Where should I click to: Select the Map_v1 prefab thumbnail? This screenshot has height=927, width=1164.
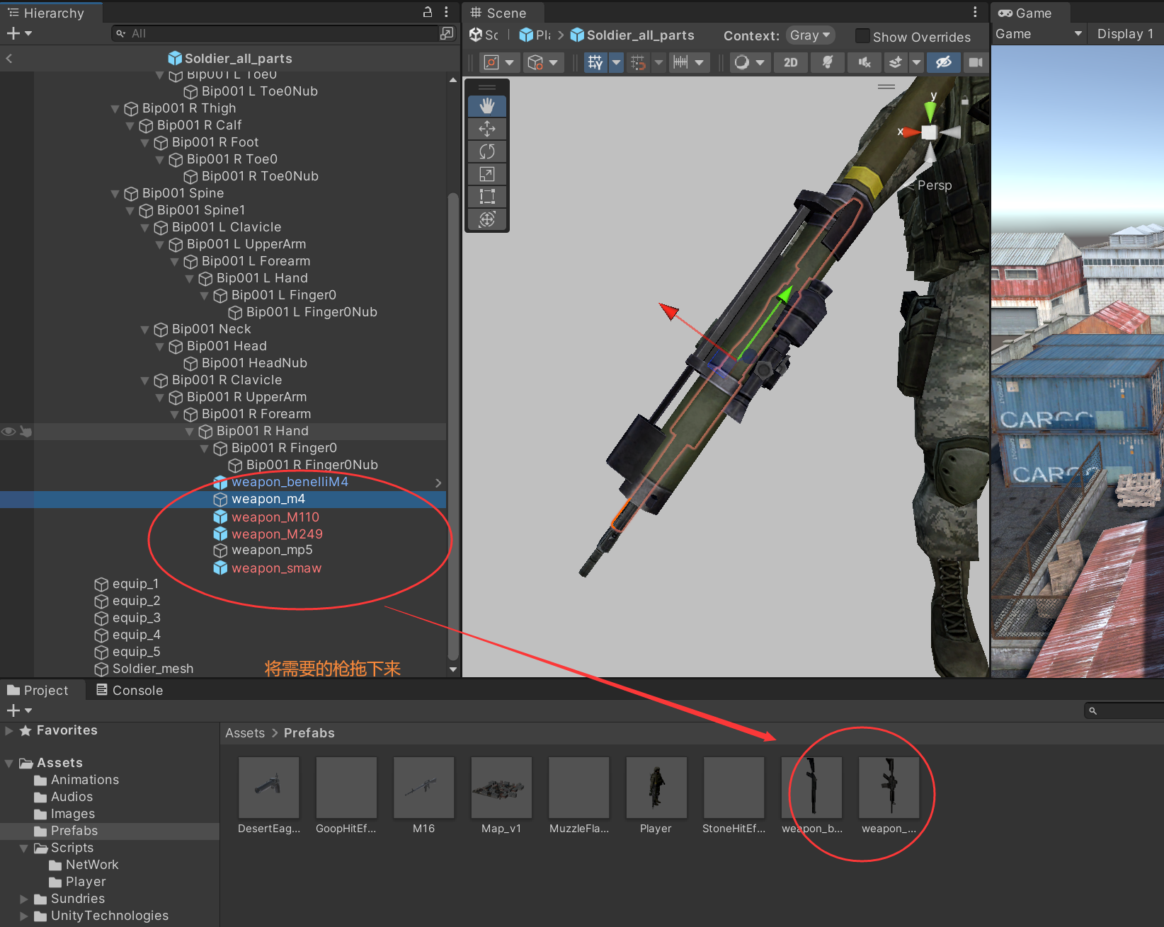coord(501,788)
